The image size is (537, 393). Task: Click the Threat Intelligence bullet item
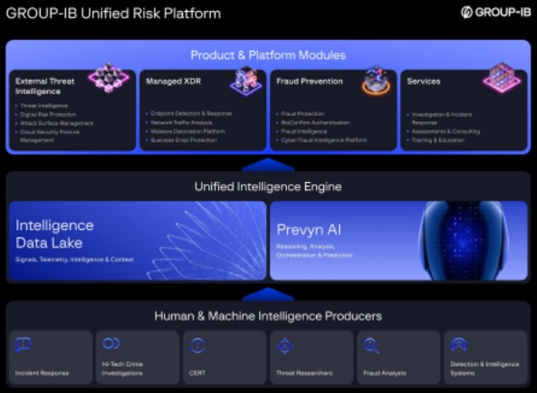pyautogui.click(x=43, y=106)
